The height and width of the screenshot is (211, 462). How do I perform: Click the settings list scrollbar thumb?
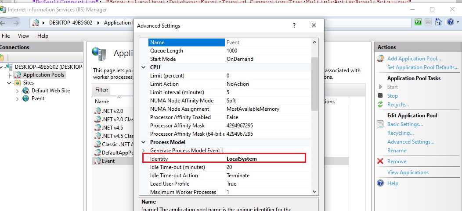tap(314, 84)
